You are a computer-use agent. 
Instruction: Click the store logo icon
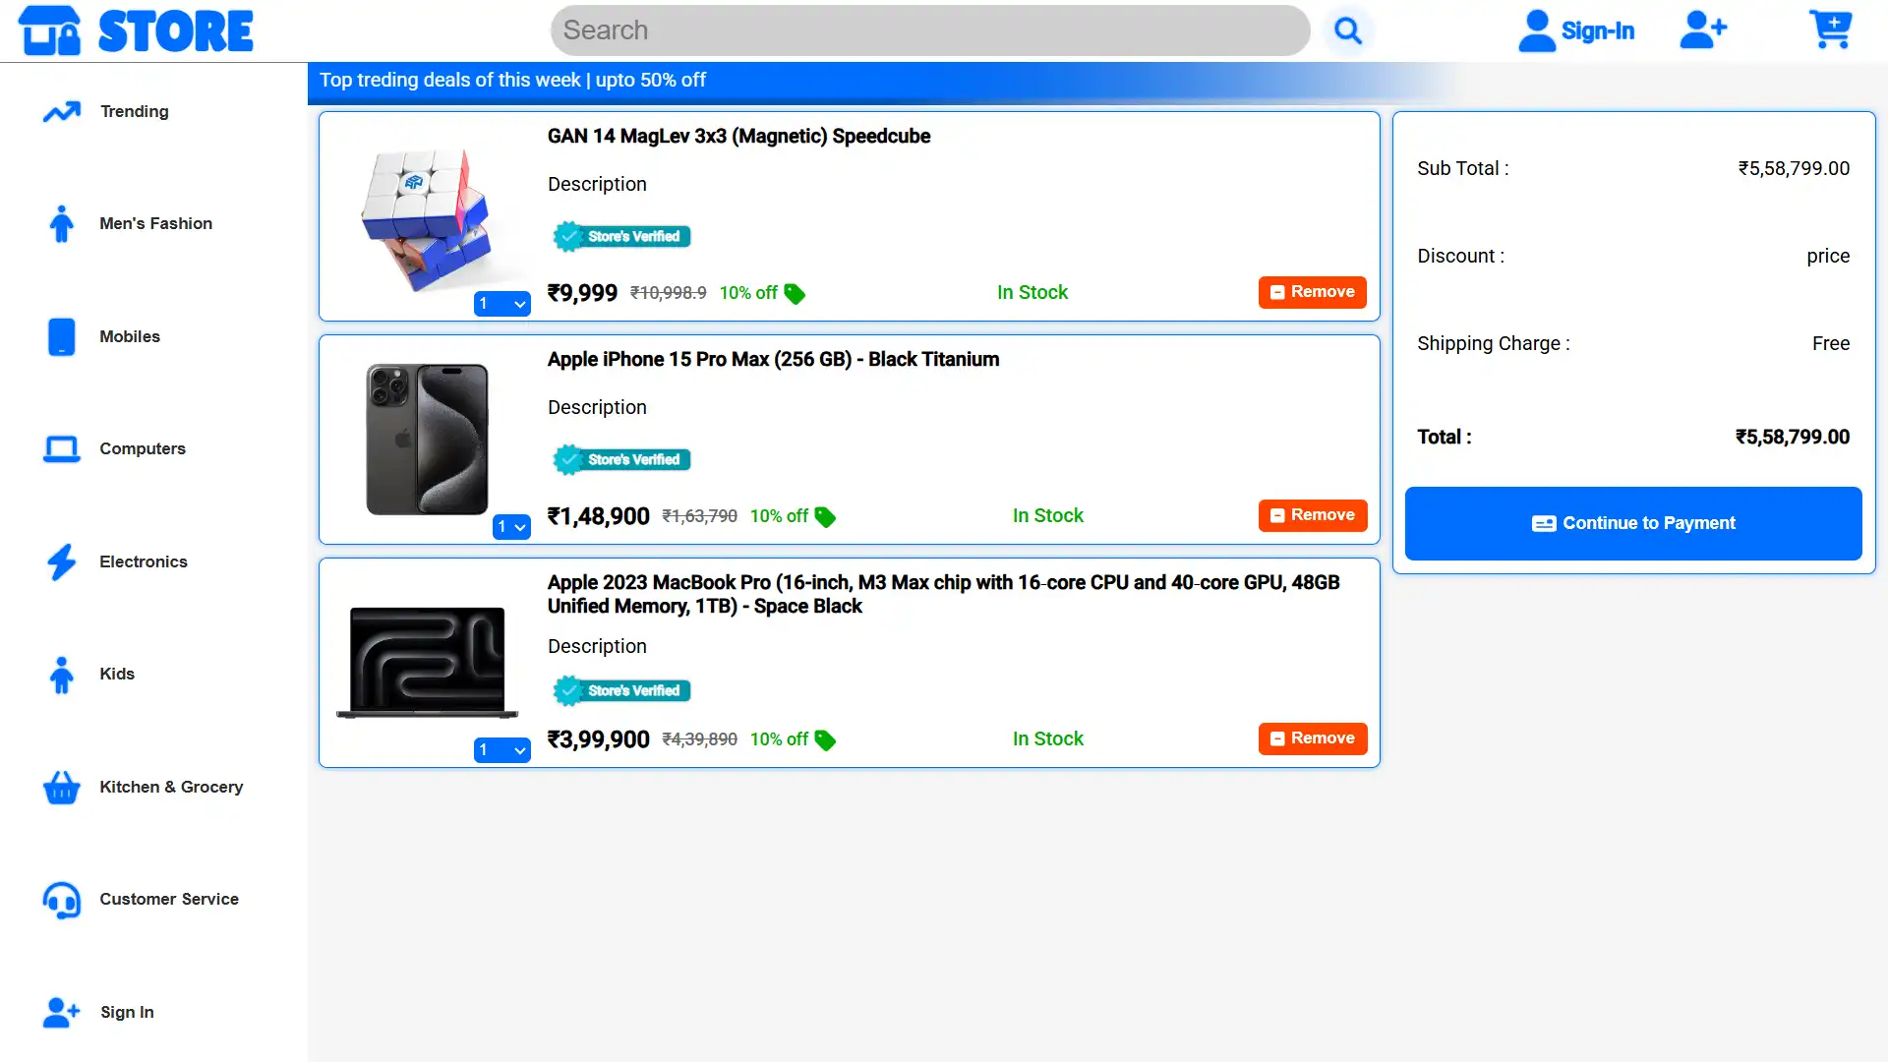(49, 30)
